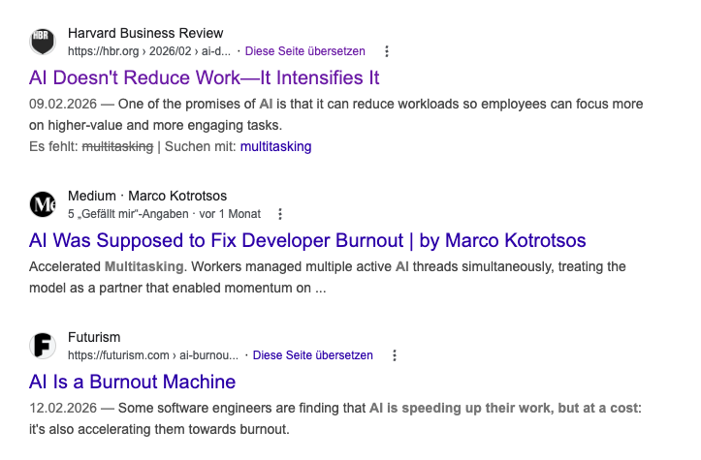This screenshot has width=701, height=460.
Task: Click the futurism.com URL breadcrumb
Action: click(153, 355)
